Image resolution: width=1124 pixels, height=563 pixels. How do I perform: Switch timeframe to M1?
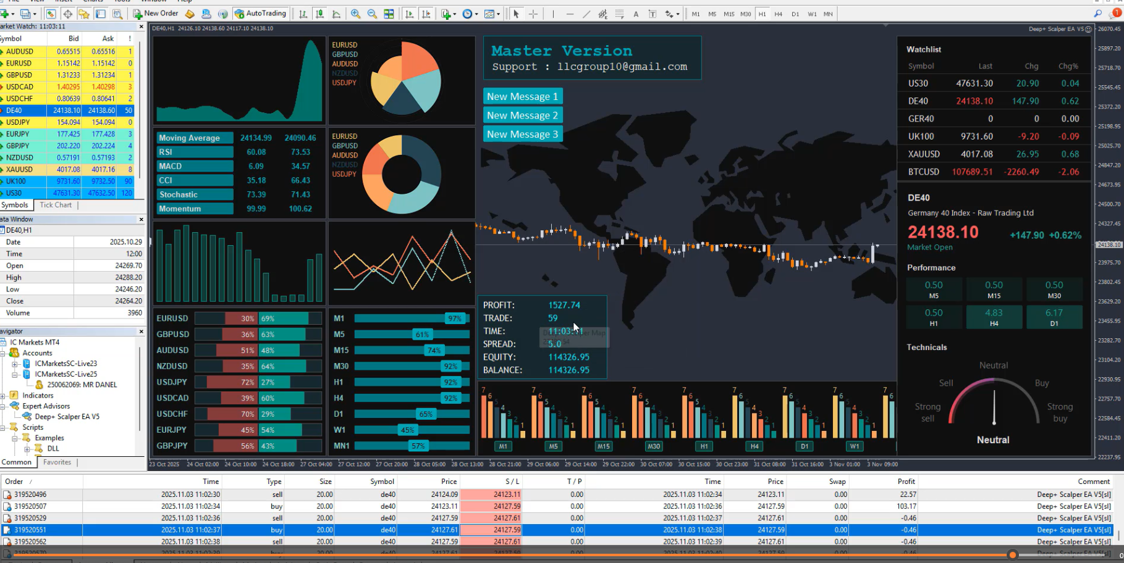pyautogui.click(x=696, y=14)
